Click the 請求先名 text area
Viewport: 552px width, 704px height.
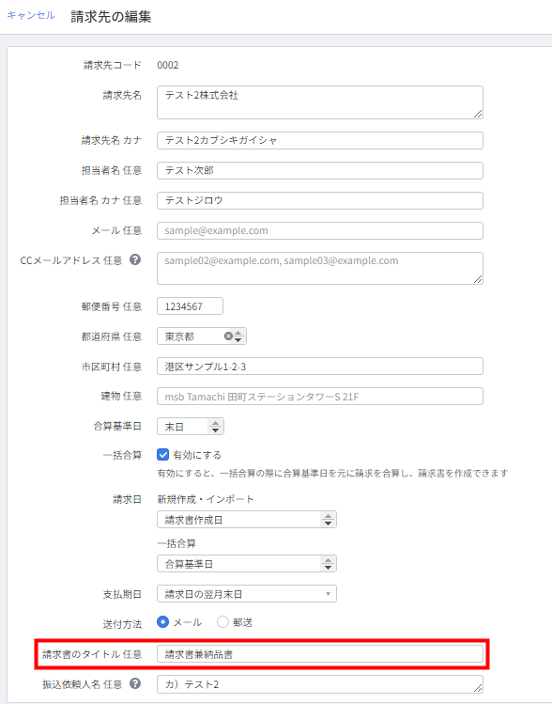point(320,102)
